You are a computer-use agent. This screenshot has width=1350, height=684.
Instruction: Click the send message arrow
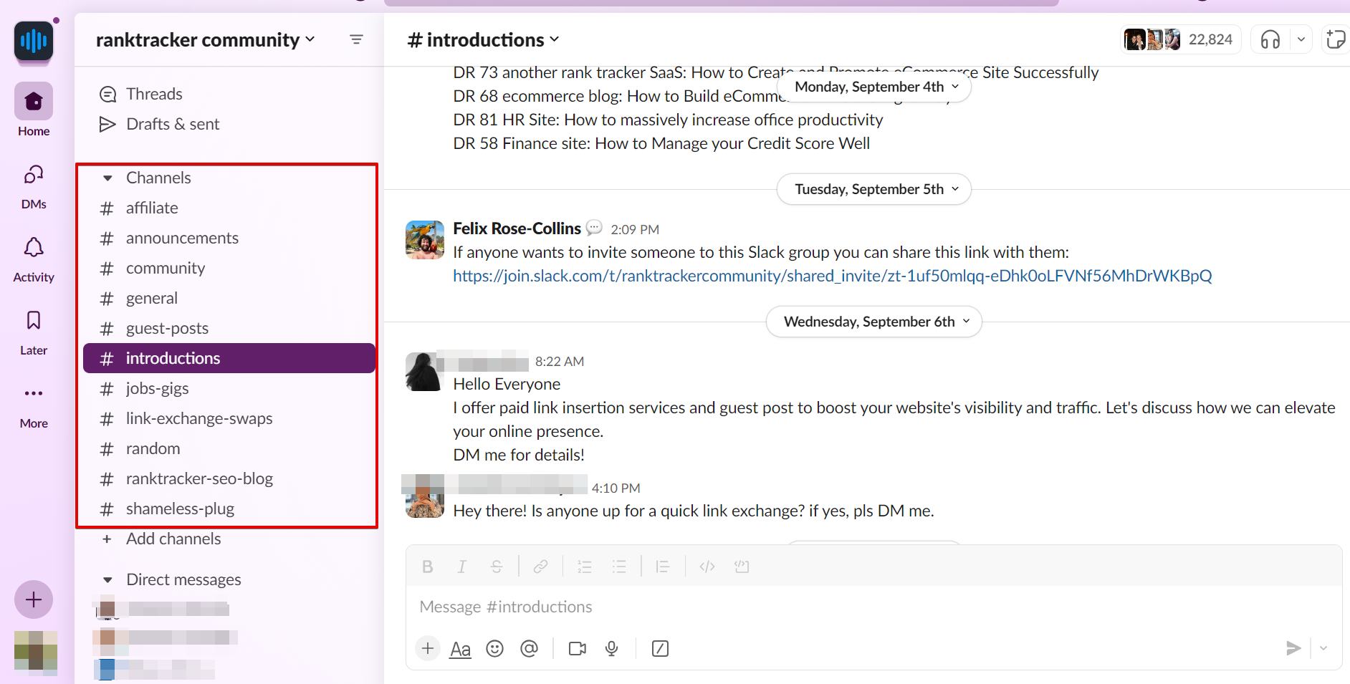click(1293, 648)
